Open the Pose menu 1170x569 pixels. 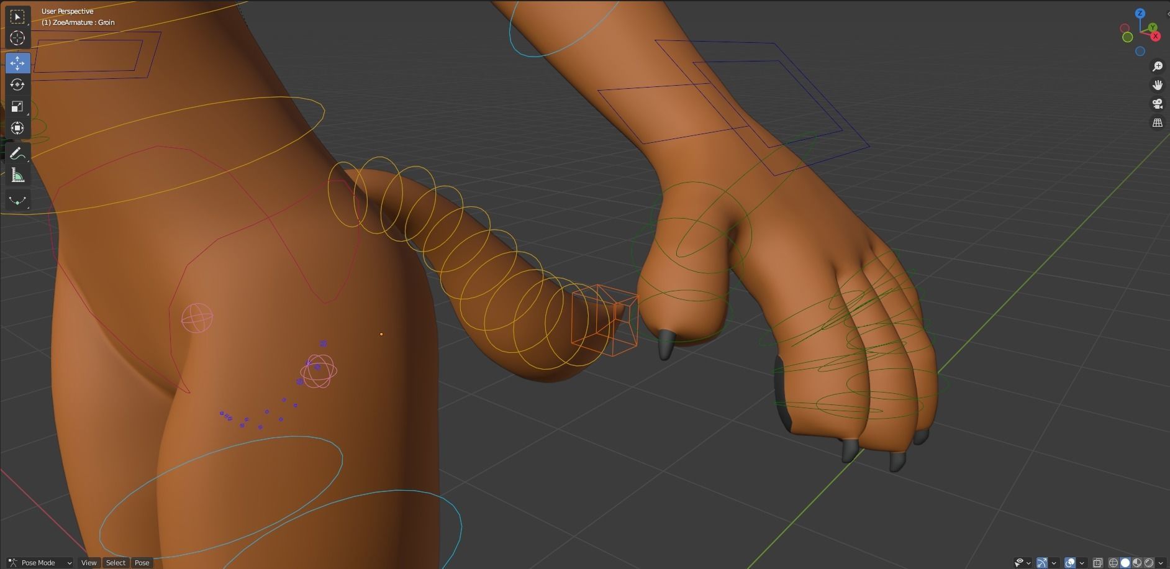(142, 563)
